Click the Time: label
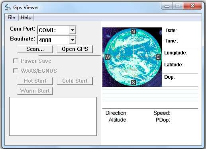Viewport: 206px width, 149px height. (x=171, y=41)
